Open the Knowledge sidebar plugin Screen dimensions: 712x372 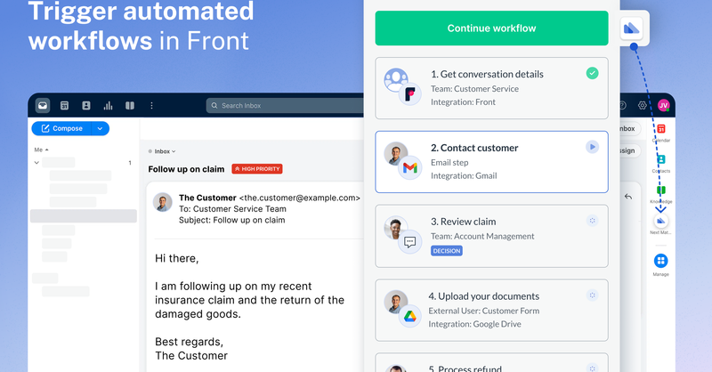[x=660, y=190]
